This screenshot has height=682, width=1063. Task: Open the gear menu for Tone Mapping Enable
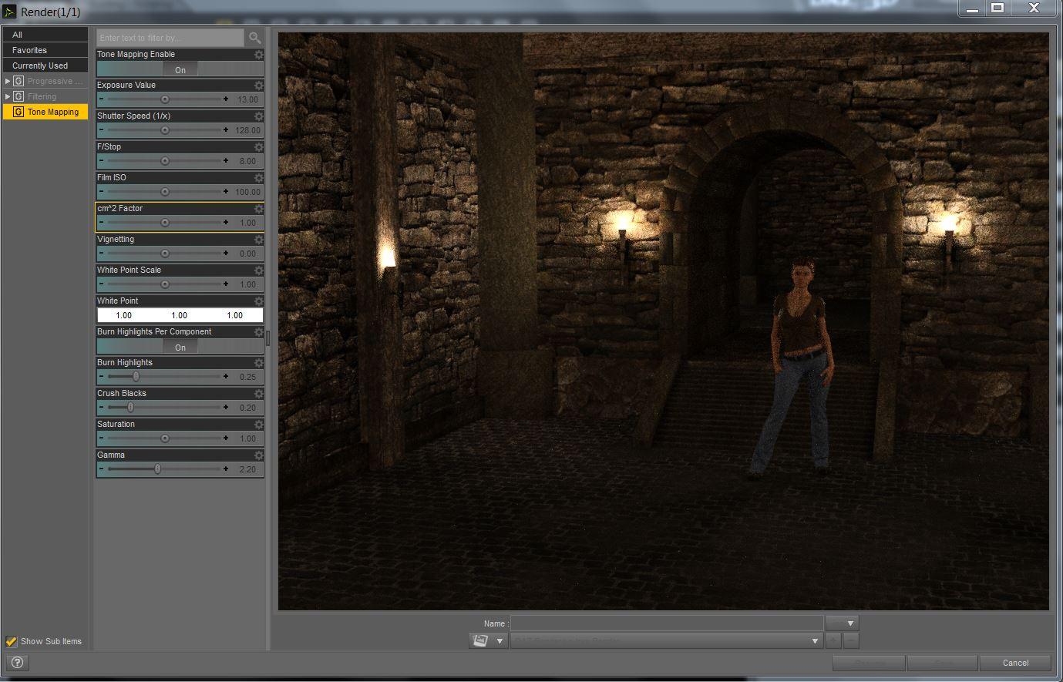(x=259, y=55)
